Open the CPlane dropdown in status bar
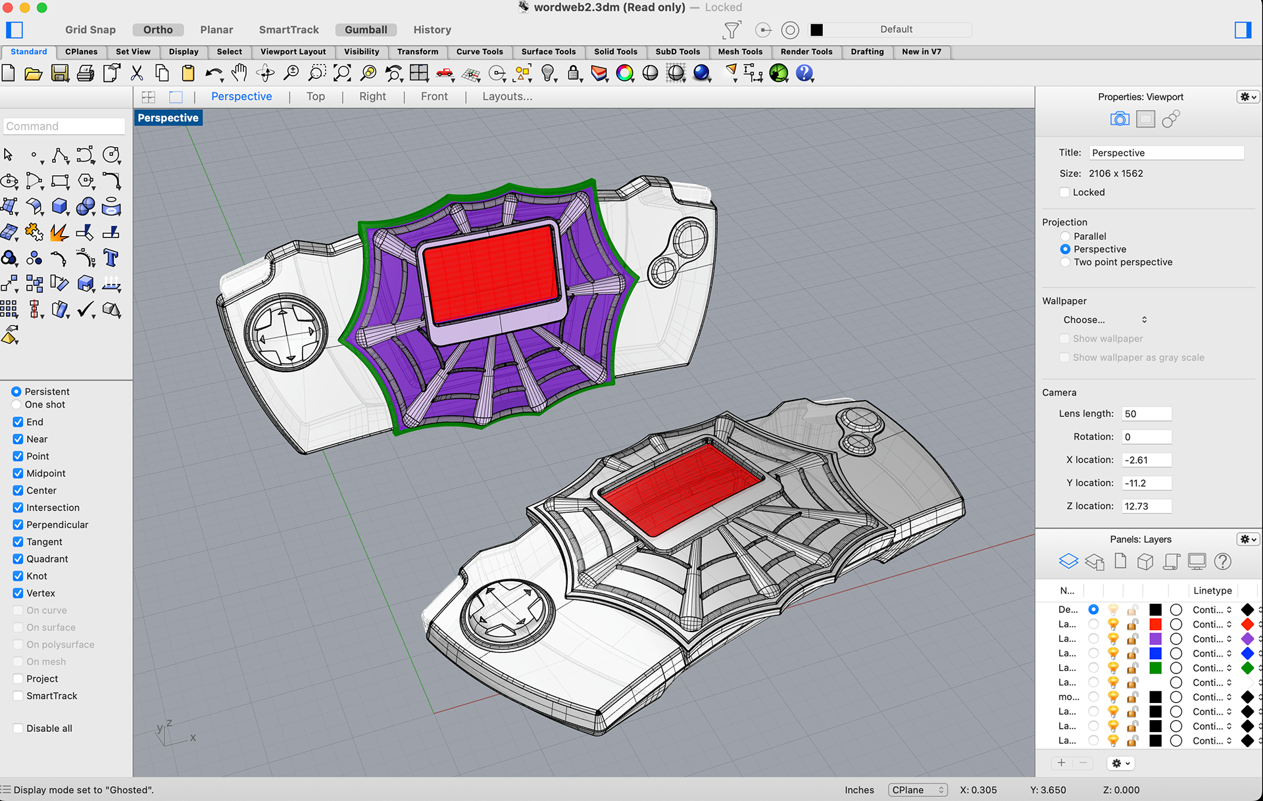 [x=917, y=790]
